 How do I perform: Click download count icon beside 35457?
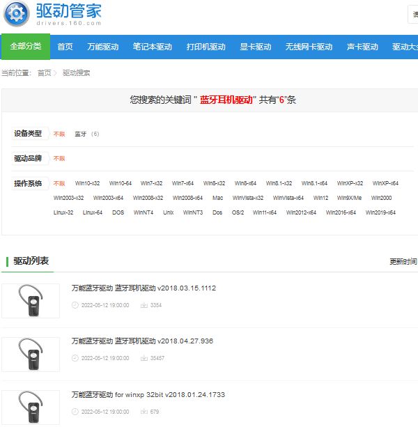[144, 358]
